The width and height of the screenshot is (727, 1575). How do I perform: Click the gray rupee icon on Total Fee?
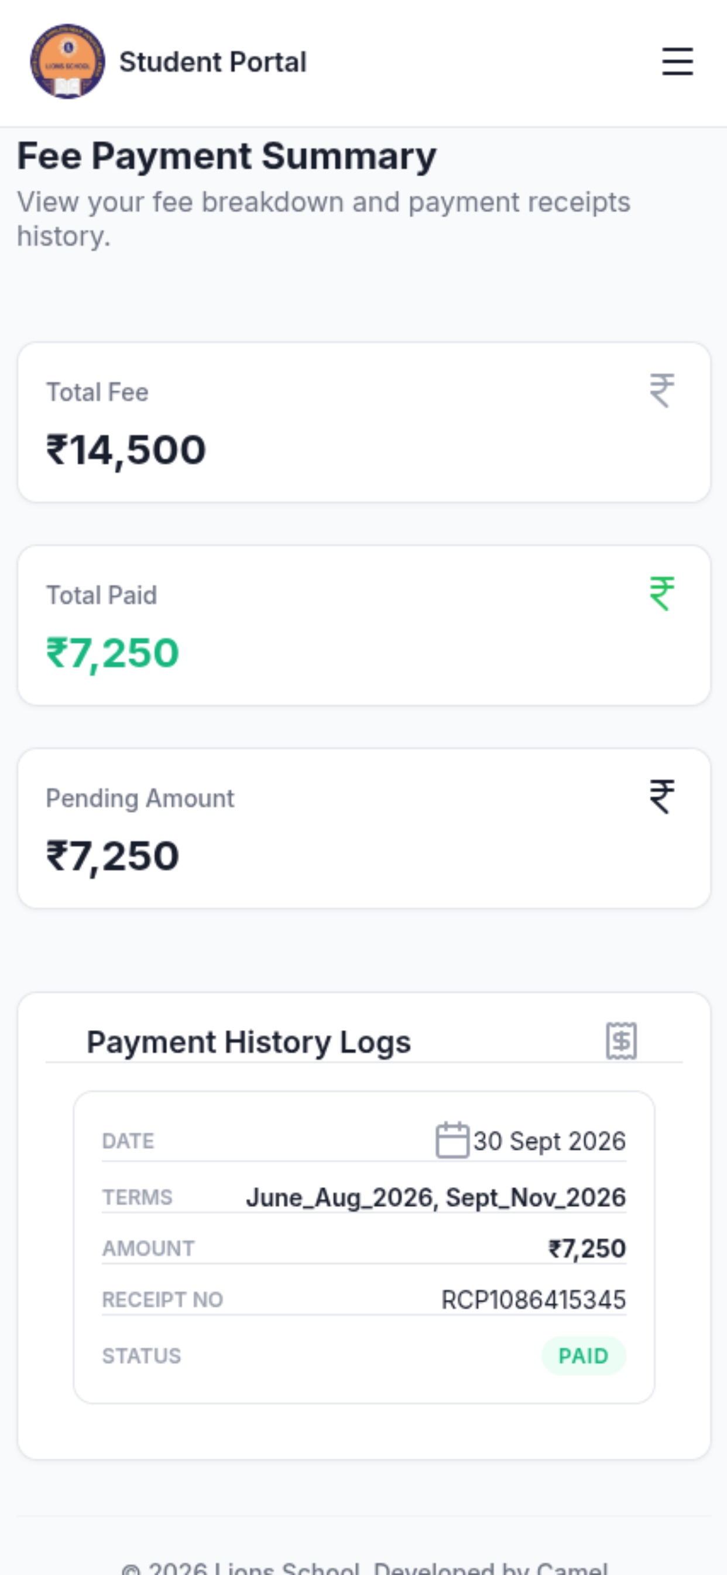[x=662, y=390]
